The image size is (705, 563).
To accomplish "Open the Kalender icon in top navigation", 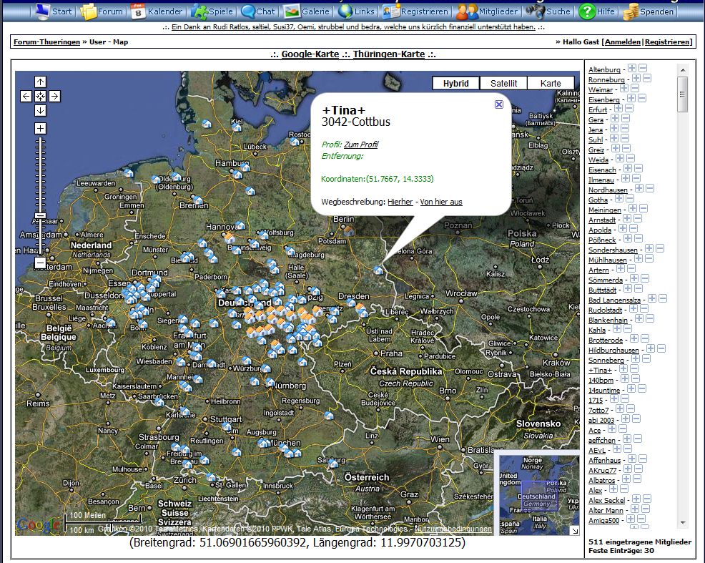I will 139,11.
